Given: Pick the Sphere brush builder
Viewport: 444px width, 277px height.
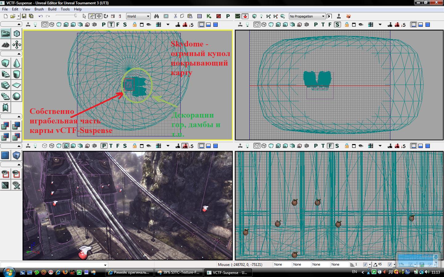Looking at the screenshot, I should (x=17, y=96).
